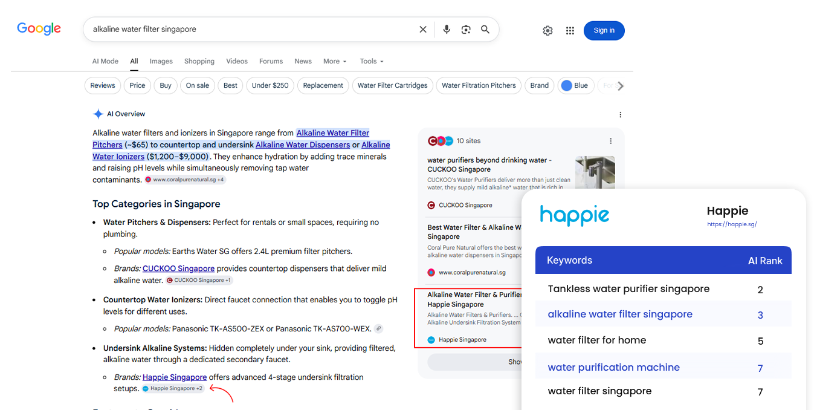
Task: Expand the Tools dropdown
Action: pos(372,61)
